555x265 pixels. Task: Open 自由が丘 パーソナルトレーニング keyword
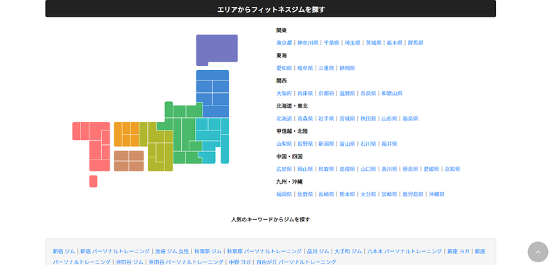pos(296,262)
